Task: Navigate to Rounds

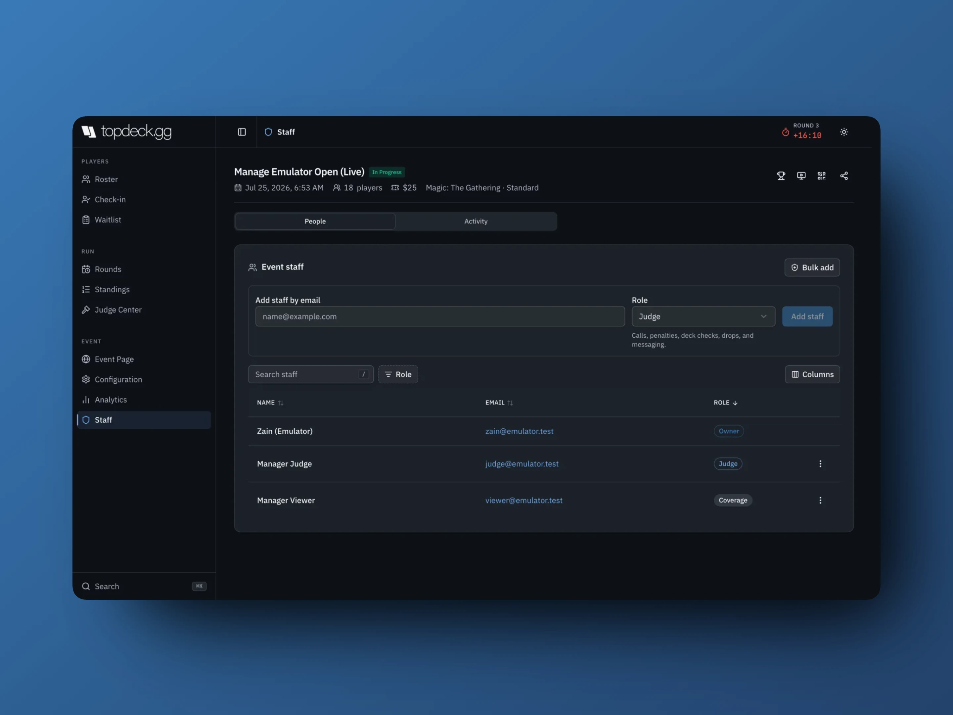Action: (x=144, y=269)
